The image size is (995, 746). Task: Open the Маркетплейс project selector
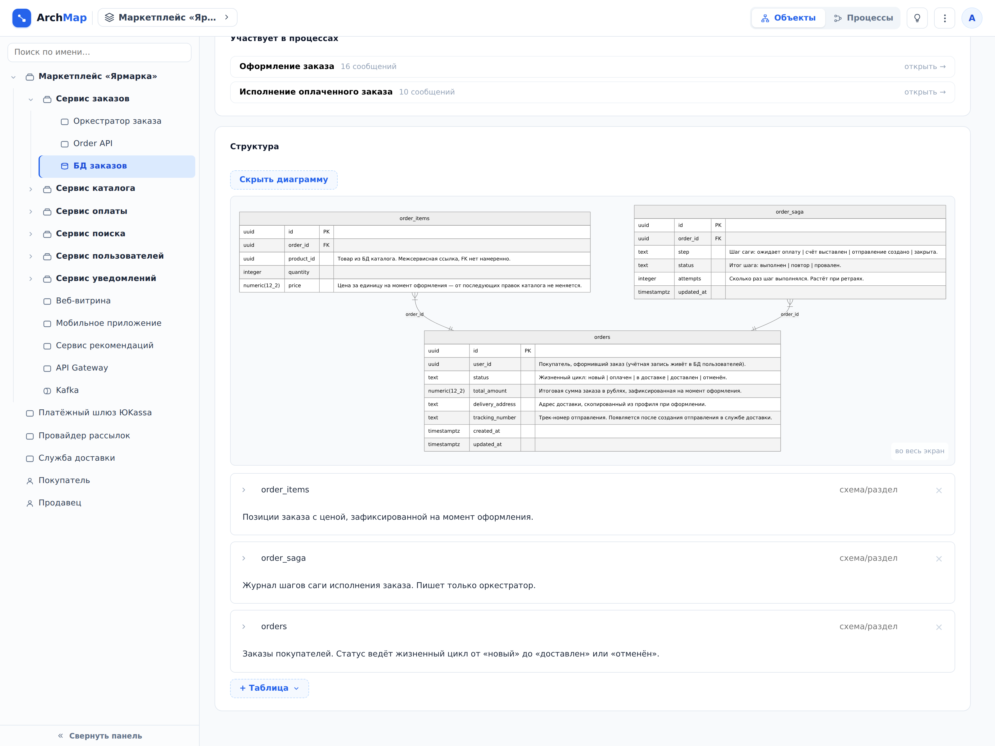click(x=167, y=17)
